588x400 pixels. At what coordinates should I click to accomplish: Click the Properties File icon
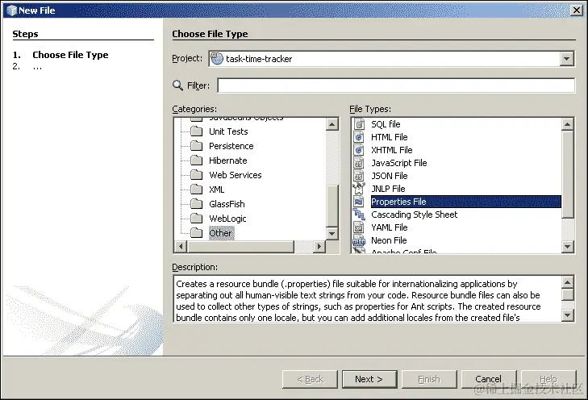359,202
